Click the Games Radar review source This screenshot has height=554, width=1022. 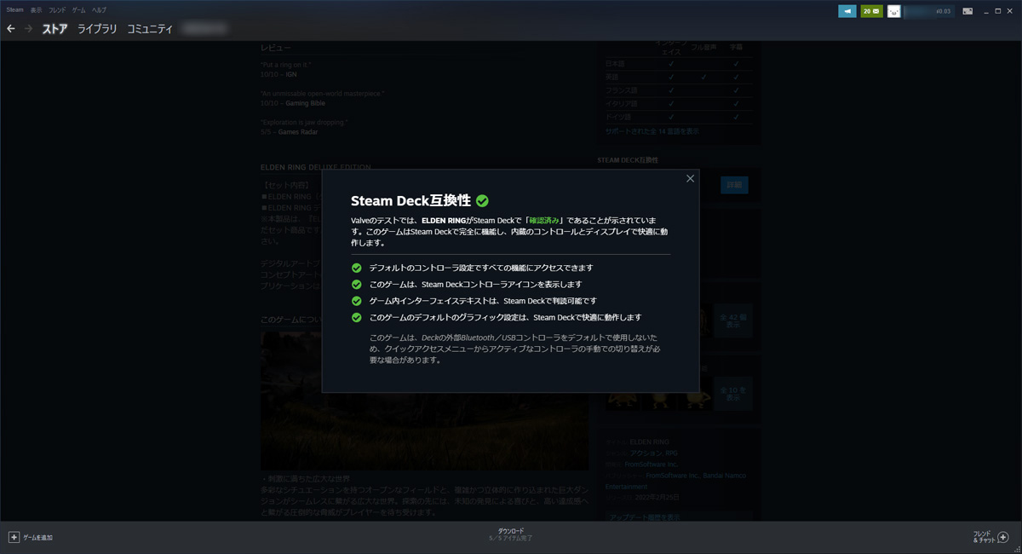click(300, 132)
